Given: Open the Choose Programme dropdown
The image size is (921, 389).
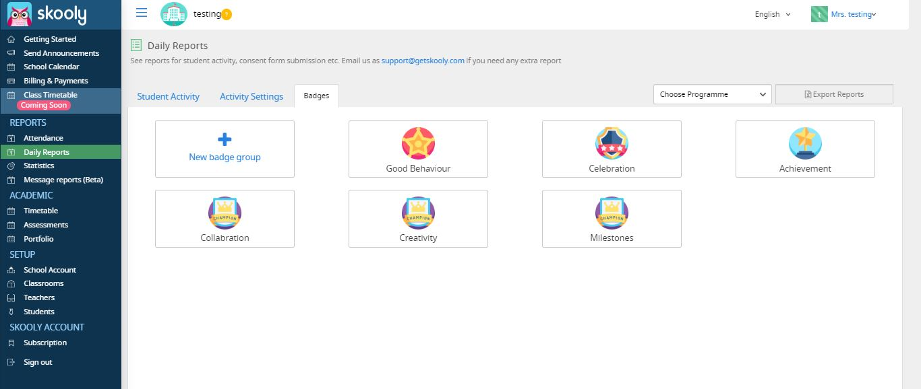Looking at the screenshot, I should (713, 94).
